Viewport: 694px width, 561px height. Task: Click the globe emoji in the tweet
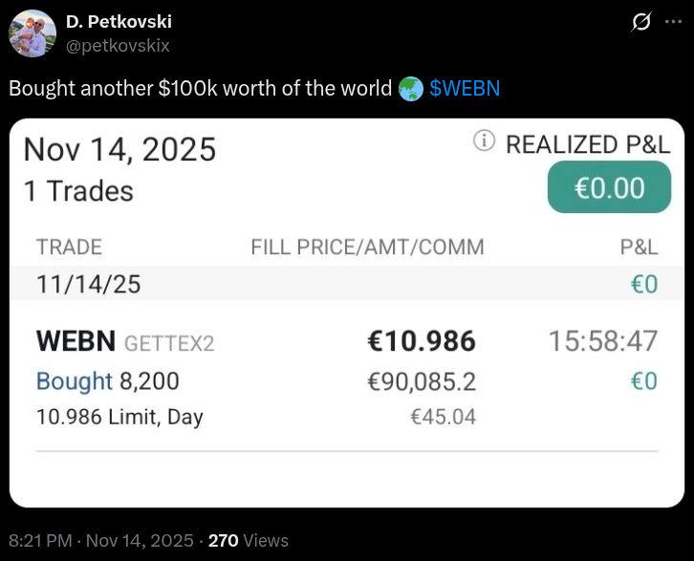point(411,89)
